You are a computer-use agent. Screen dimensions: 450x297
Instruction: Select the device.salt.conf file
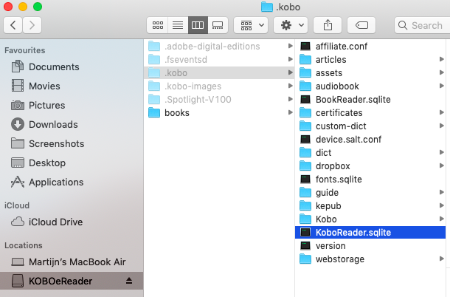coord(370,139)
